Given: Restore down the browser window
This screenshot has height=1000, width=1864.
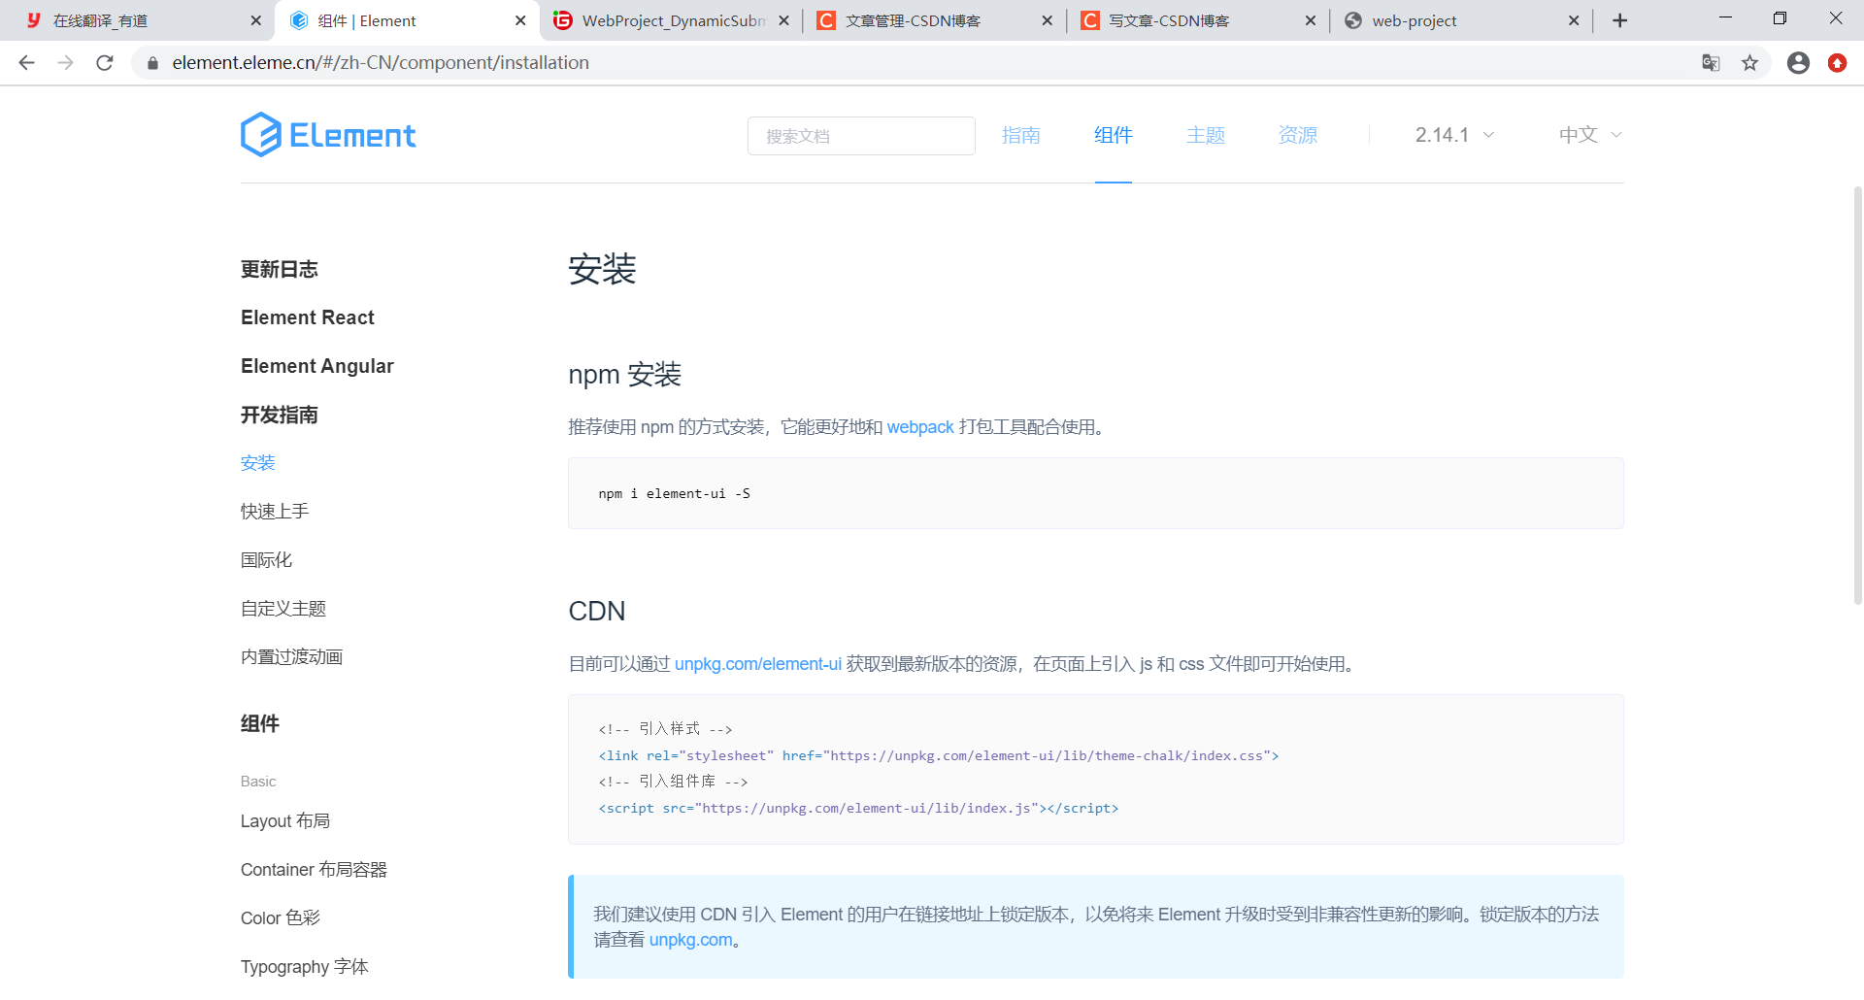Looking at the screenshot, I should pyautogui.click(x=1780, y=18).
